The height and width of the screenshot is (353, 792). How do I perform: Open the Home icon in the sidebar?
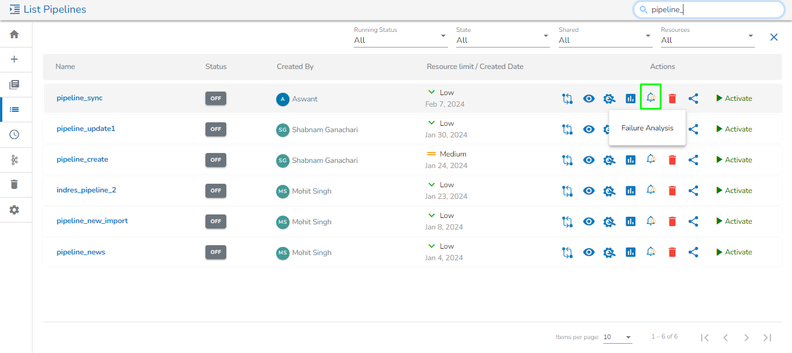(x=15, y=35)
